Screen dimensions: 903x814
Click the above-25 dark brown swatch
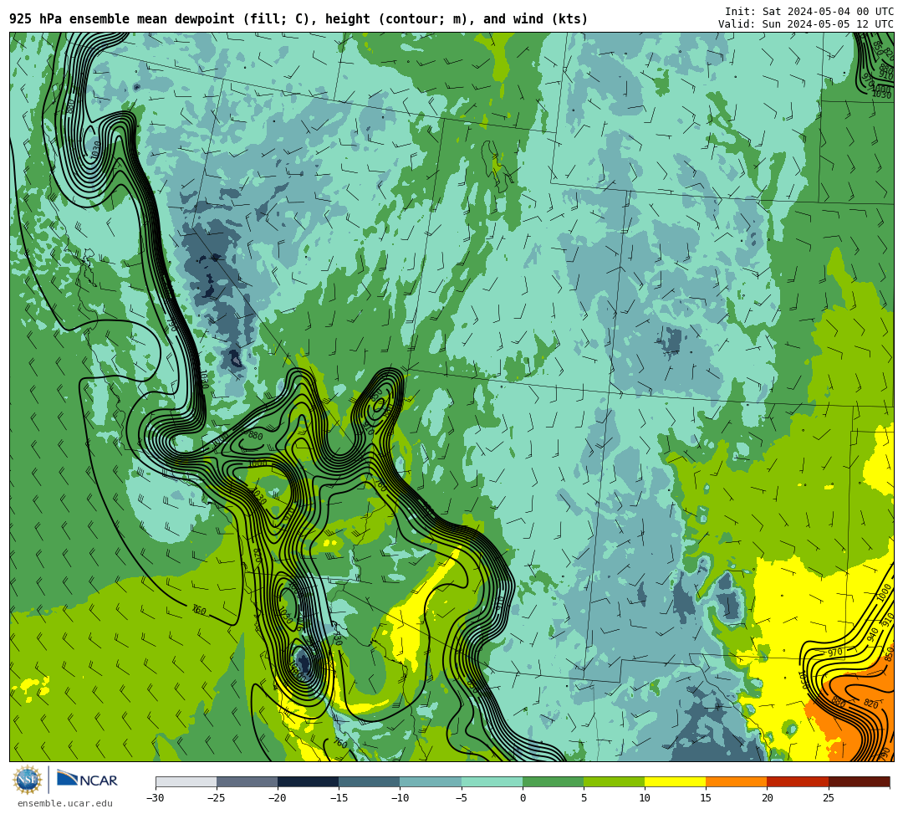[x=860, y=781]
